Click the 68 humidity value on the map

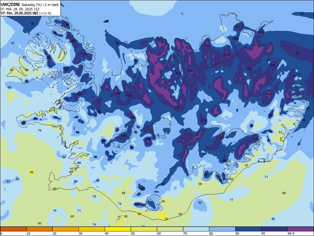[x=284, y=193]
